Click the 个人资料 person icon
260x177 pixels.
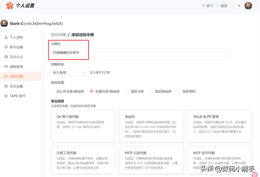click(x=6, y=37)
